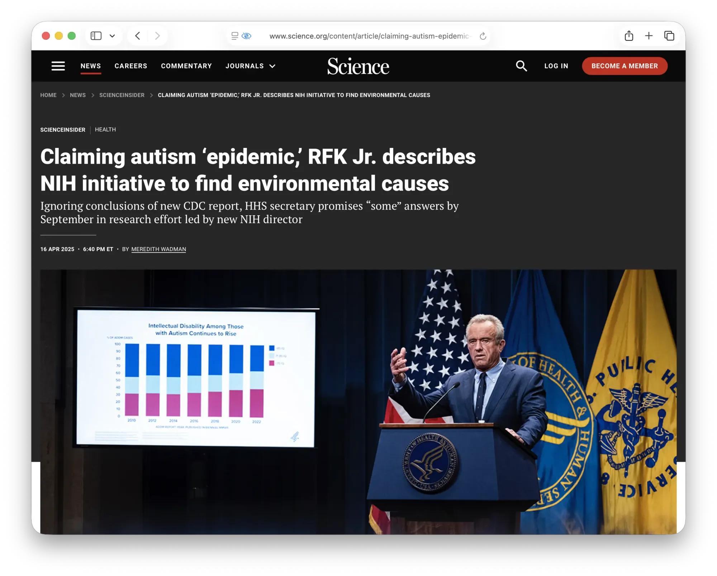Click the Safari share icon
The height and width of the screenshot is (576, 717).
[x=629, y=36]
